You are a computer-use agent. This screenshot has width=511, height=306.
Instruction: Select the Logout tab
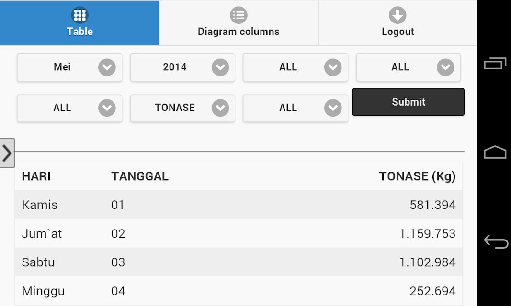click(x=398, y=23)
